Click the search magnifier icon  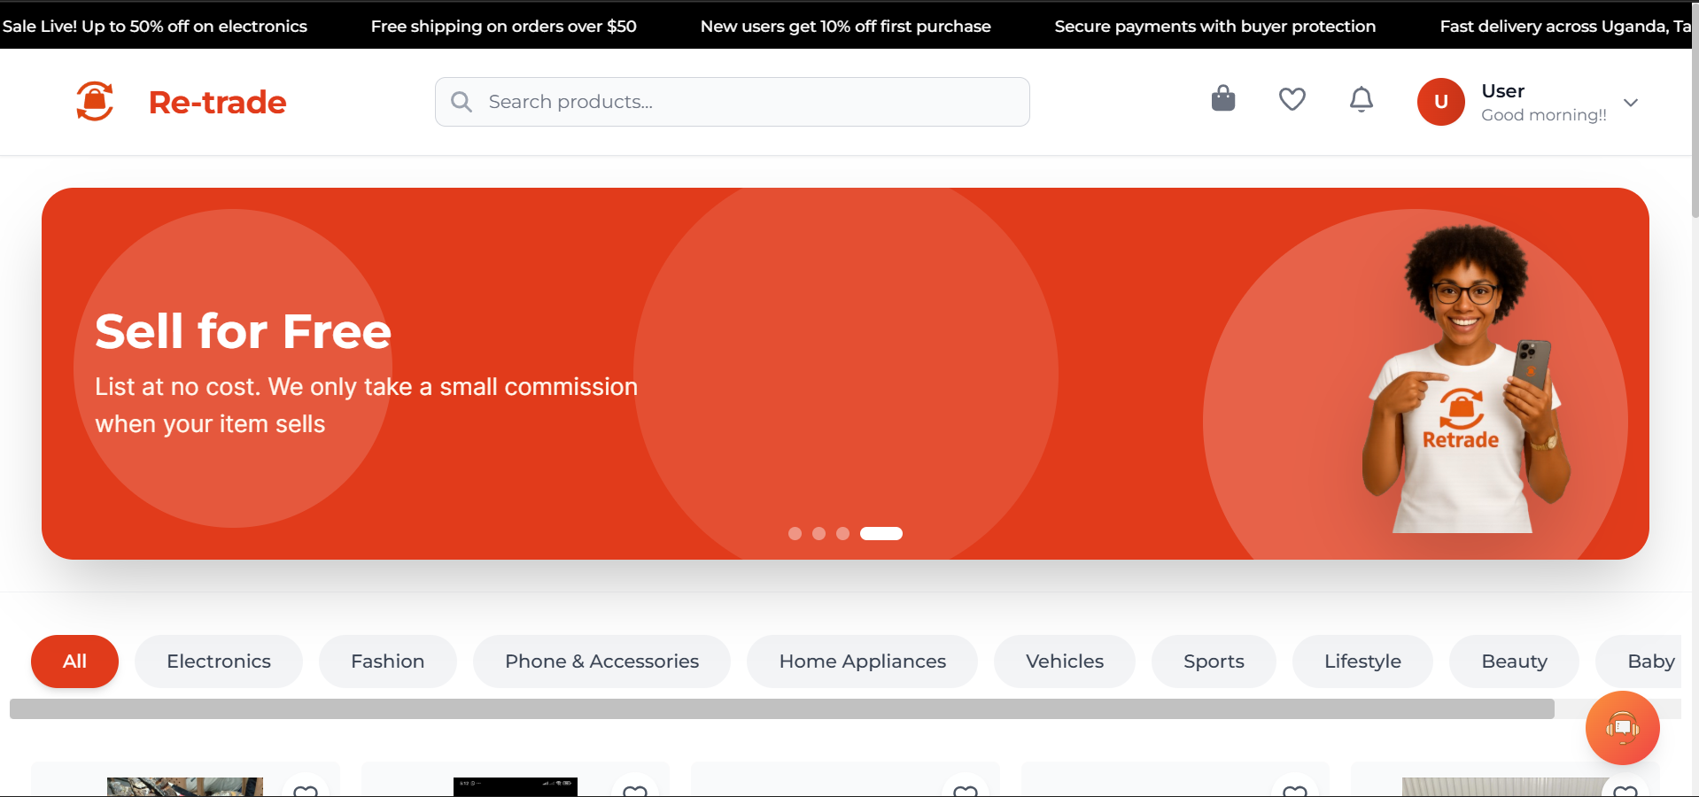click(462, 102)
